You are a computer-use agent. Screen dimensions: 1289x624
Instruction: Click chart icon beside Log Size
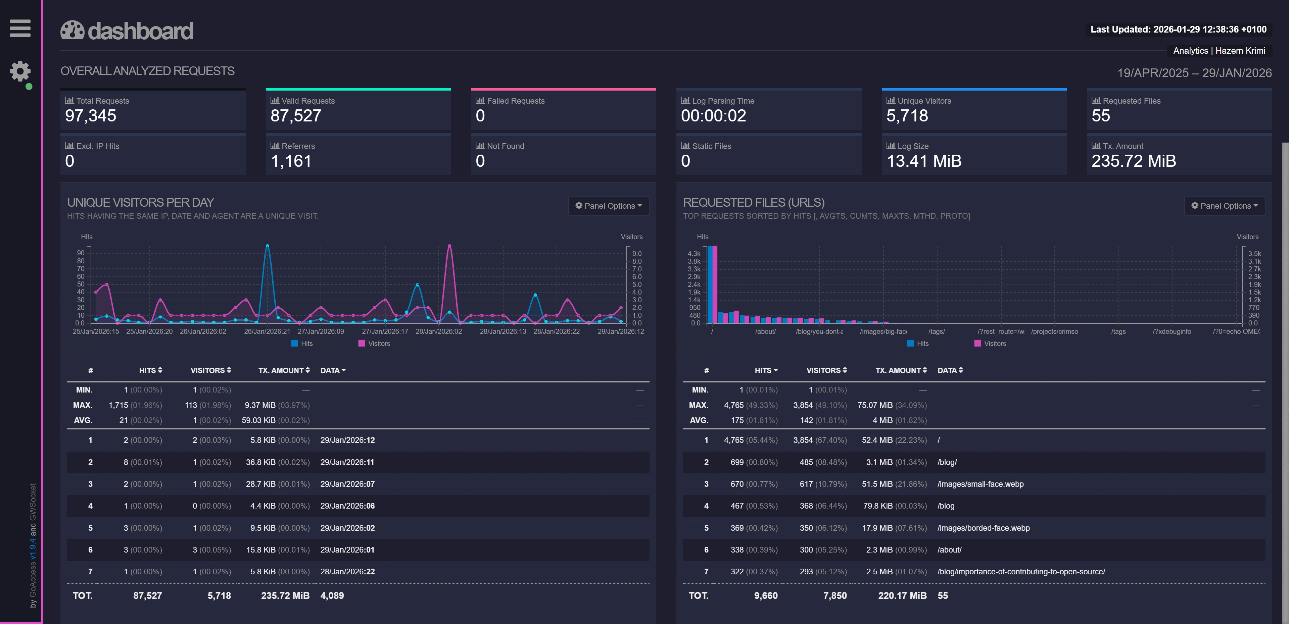pyautogui.click(x=891, y=146)
